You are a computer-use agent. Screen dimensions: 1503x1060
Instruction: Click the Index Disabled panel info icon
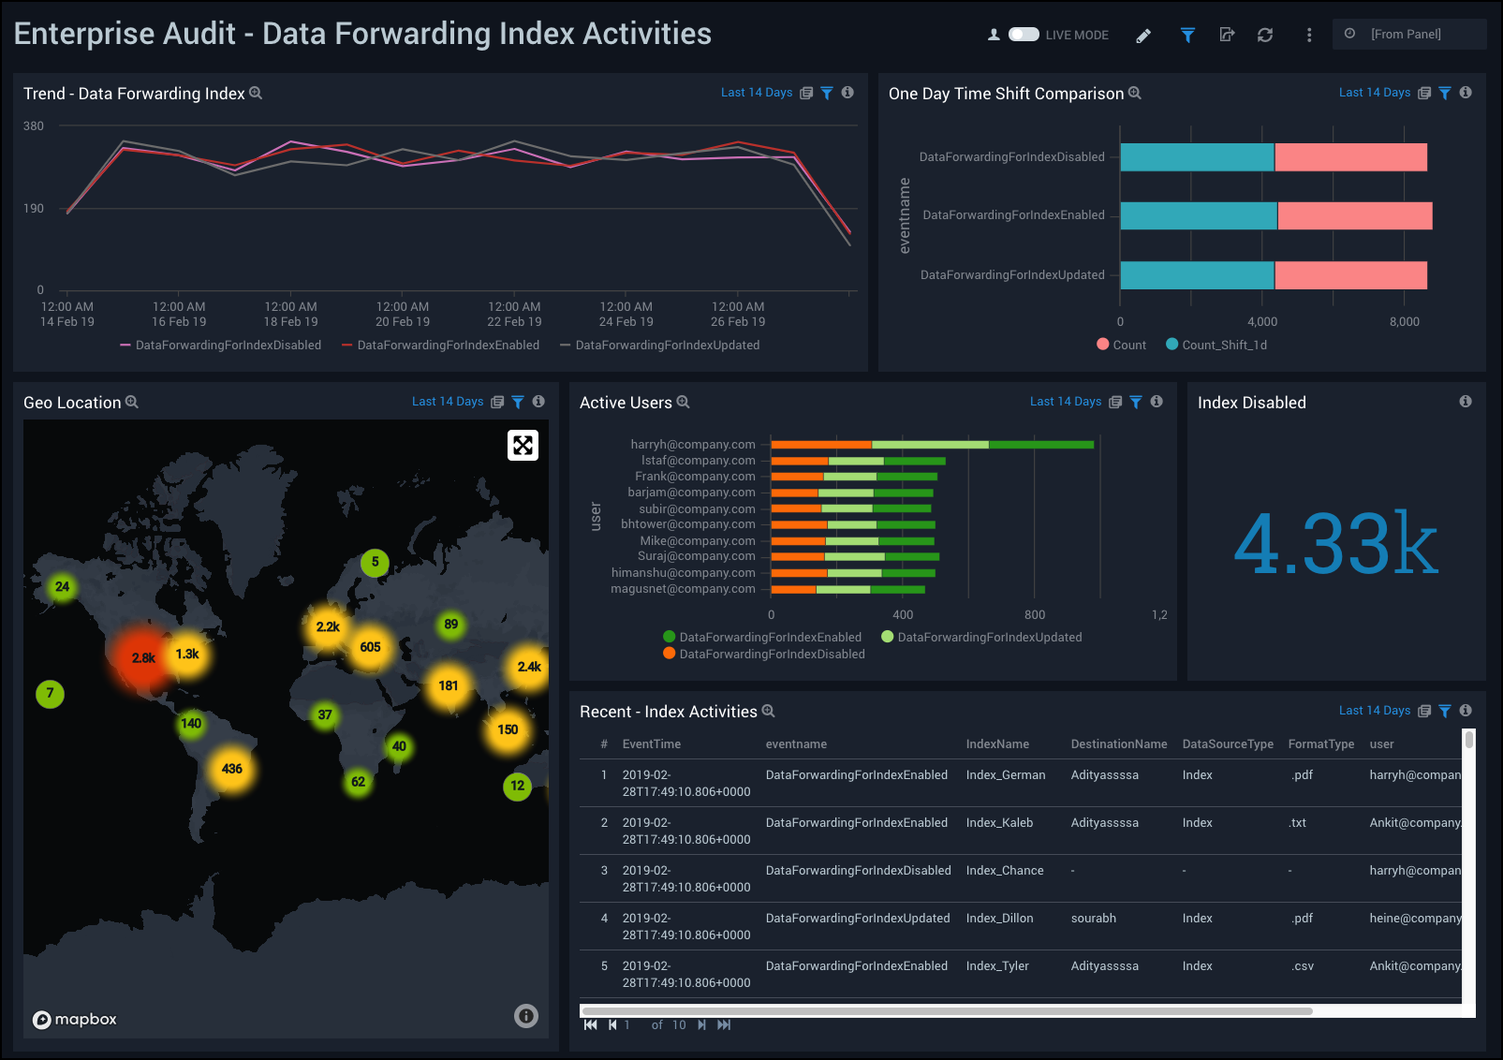pos(1466,402)
